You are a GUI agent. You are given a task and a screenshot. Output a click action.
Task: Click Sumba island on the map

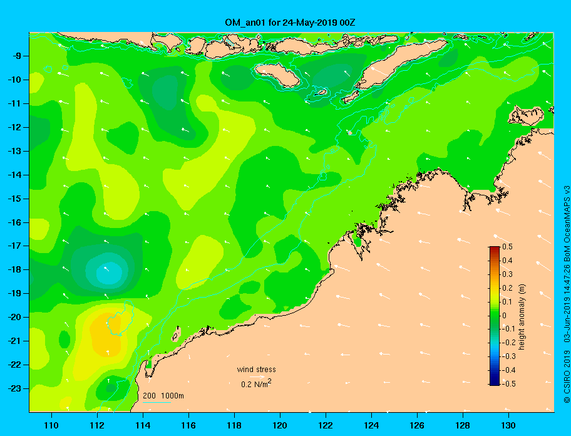(277, 75)
